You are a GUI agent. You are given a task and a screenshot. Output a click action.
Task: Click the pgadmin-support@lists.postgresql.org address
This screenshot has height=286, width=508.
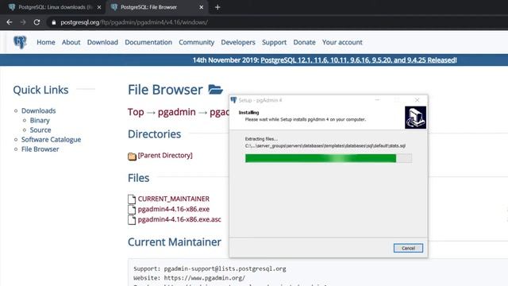point(225,269)
